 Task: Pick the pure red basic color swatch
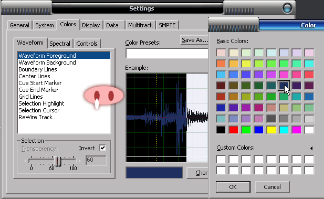(234, 130)
